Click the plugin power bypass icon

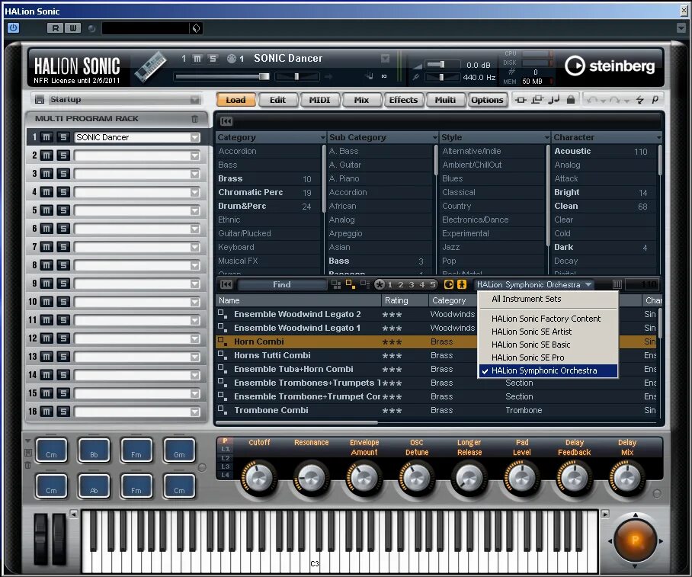point(13,27)
